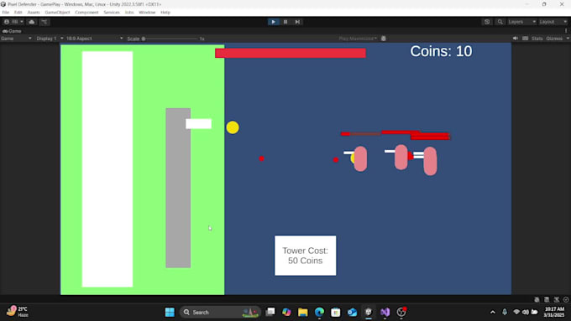Open File Explorer from the taskbar
Image resolution: width=571 pixels, height=321 pixels.
[x=303, y=312]
